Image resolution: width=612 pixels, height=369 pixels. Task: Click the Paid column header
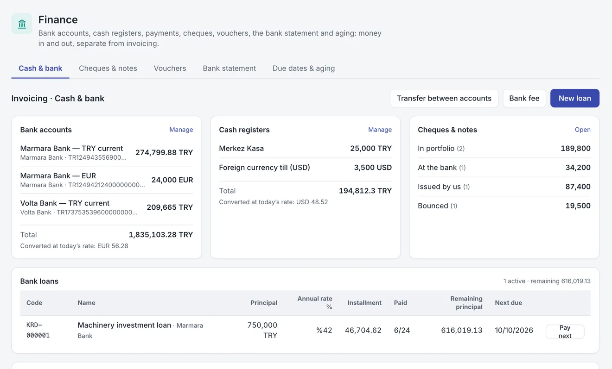401,303
